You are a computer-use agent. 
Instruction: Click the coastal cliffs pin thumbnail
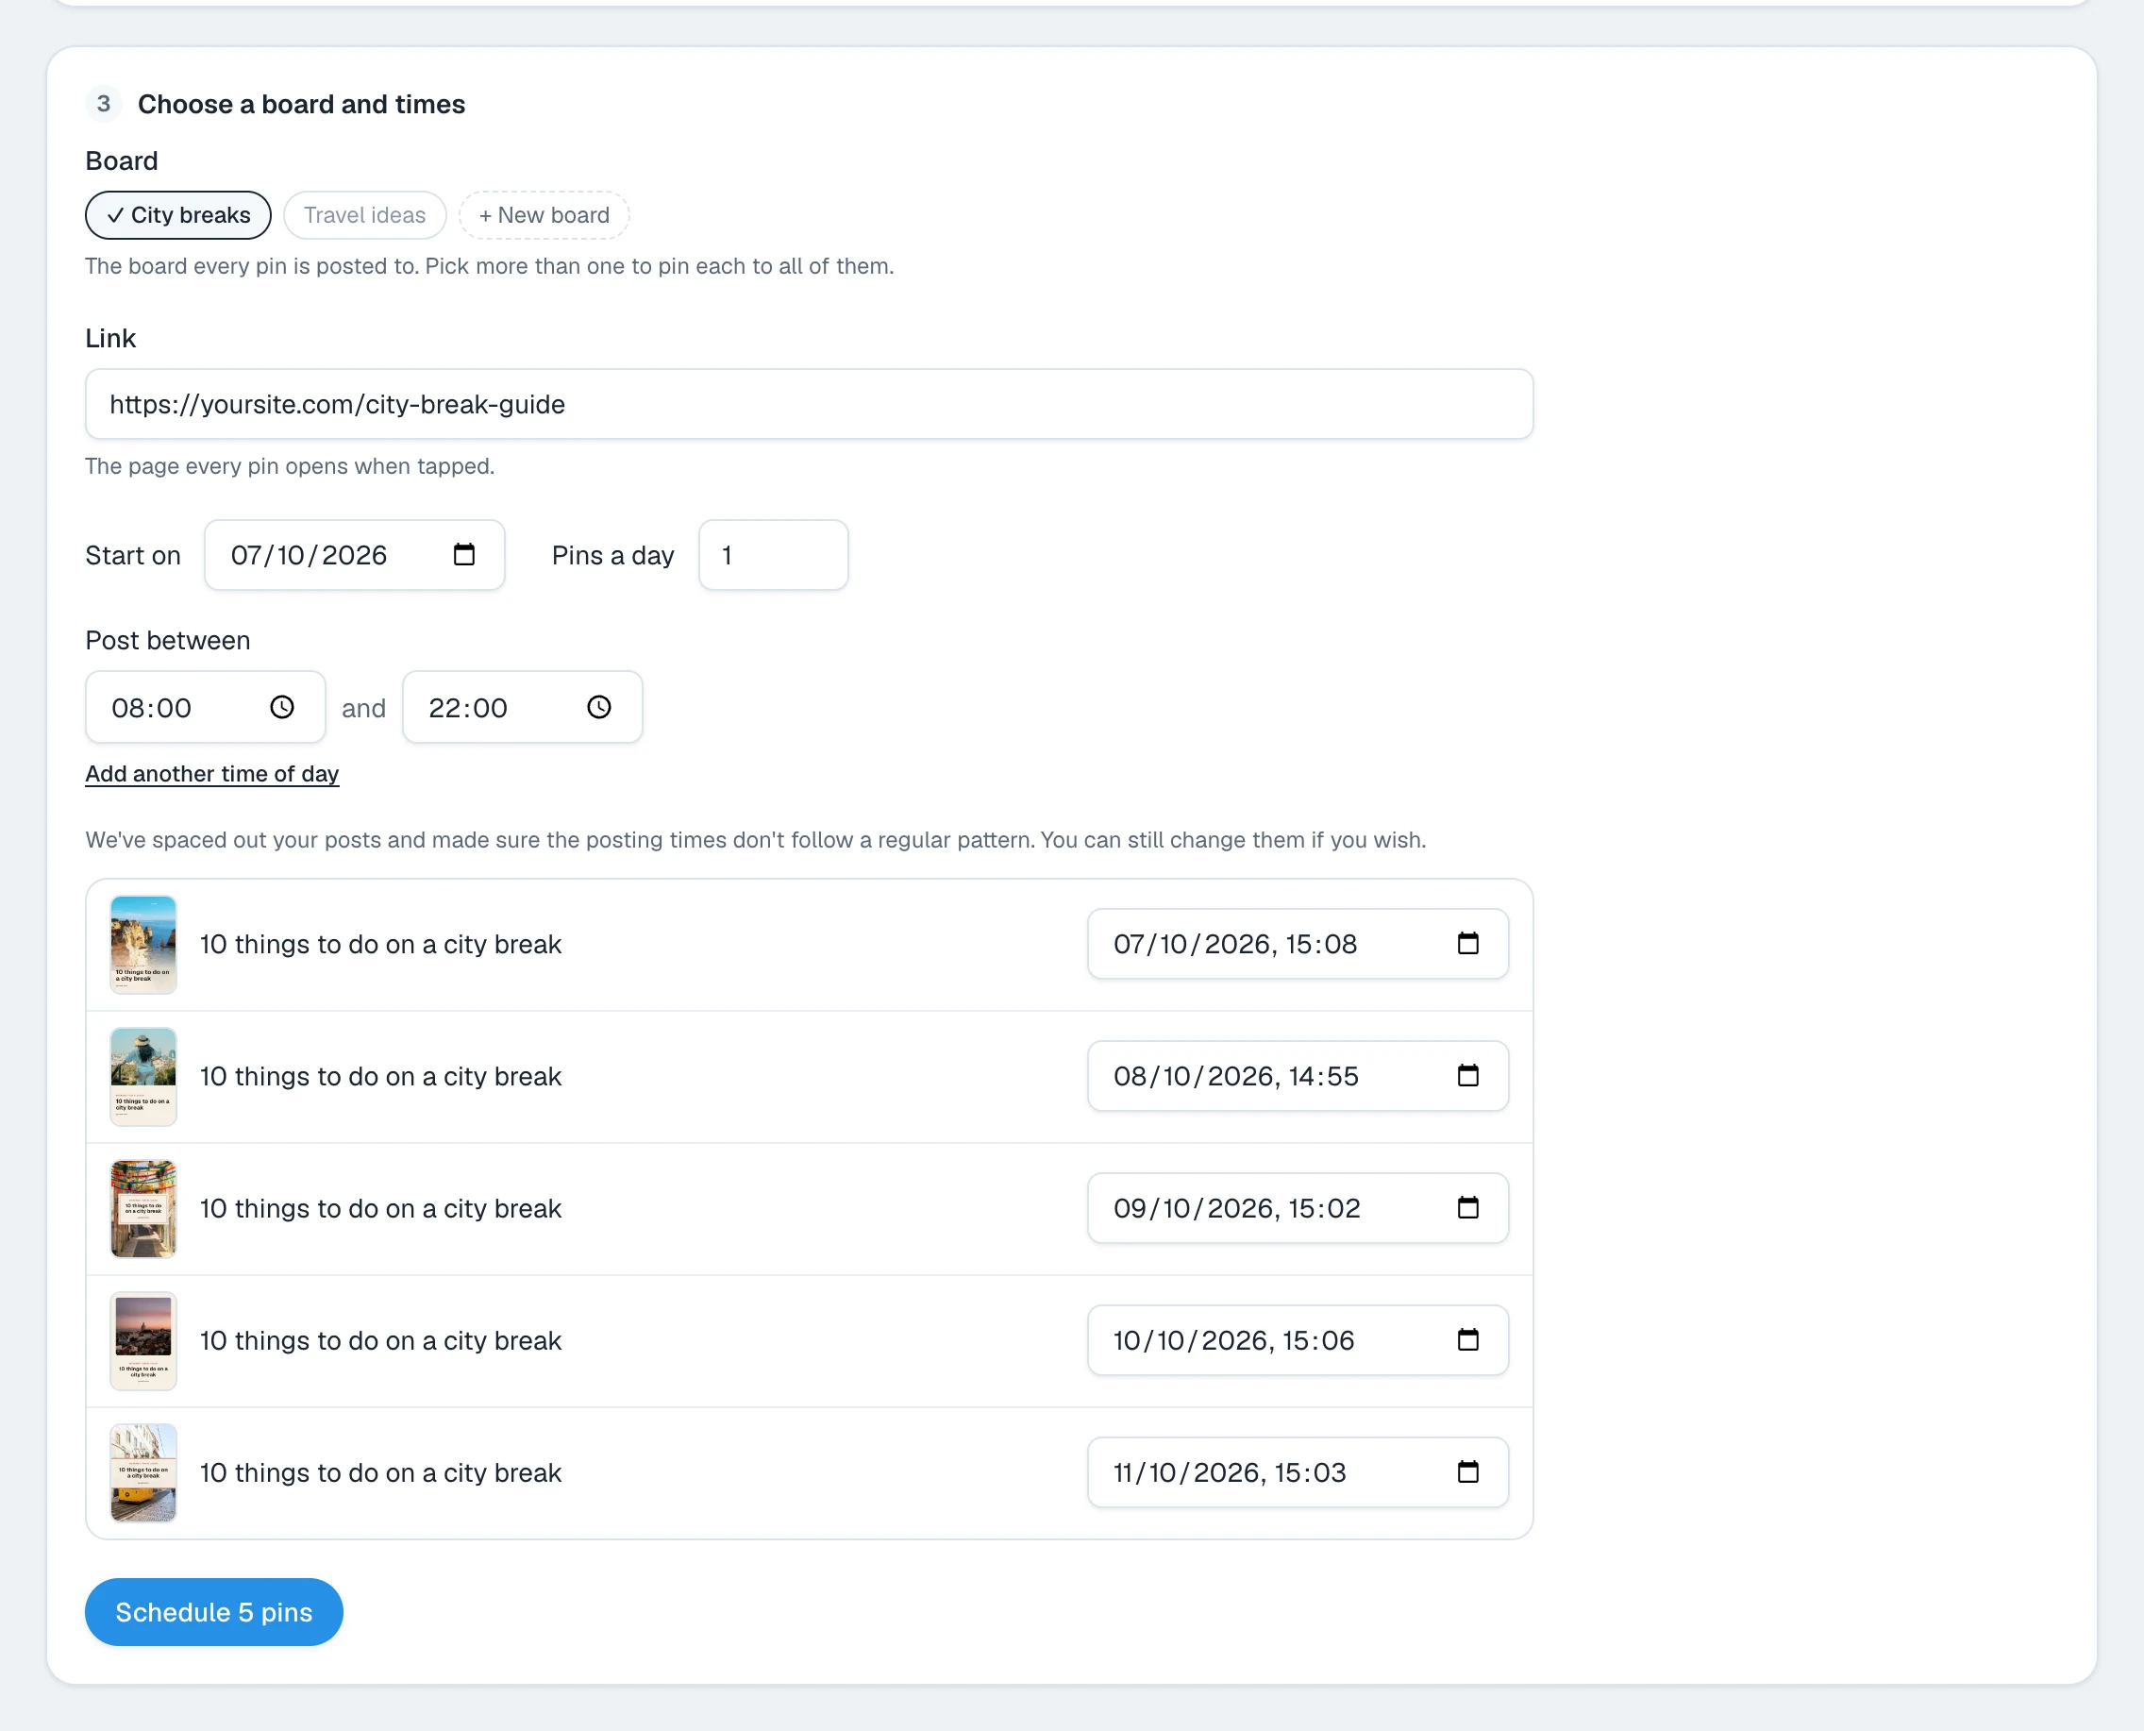[x=143, y=944]
